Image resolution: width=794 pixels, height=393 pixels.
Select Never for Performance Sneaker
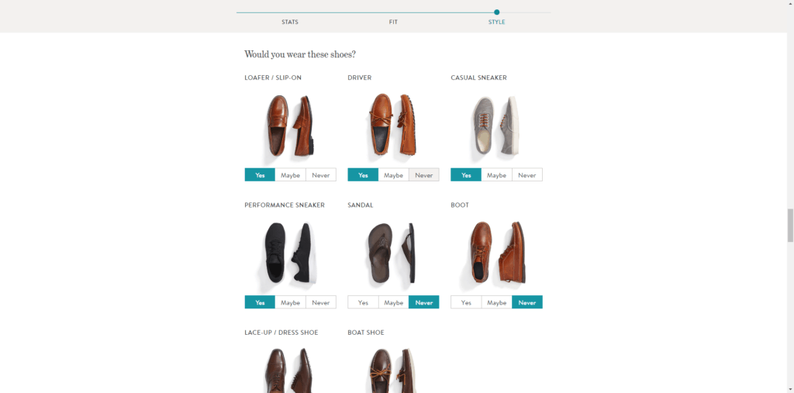pyautogui.click(x=320, y=302)
